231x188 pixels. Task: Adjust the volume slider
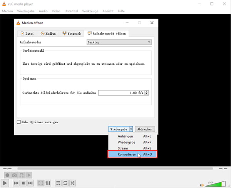[215, 184]
